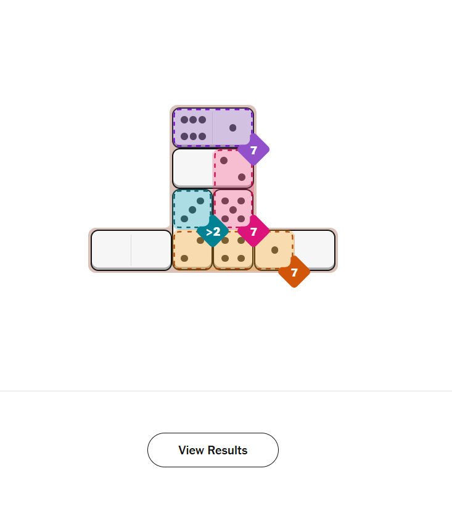The image size is (452, 521).
Task: Tap the five-pip tile in the pink region
Action: tap(233, 209)
